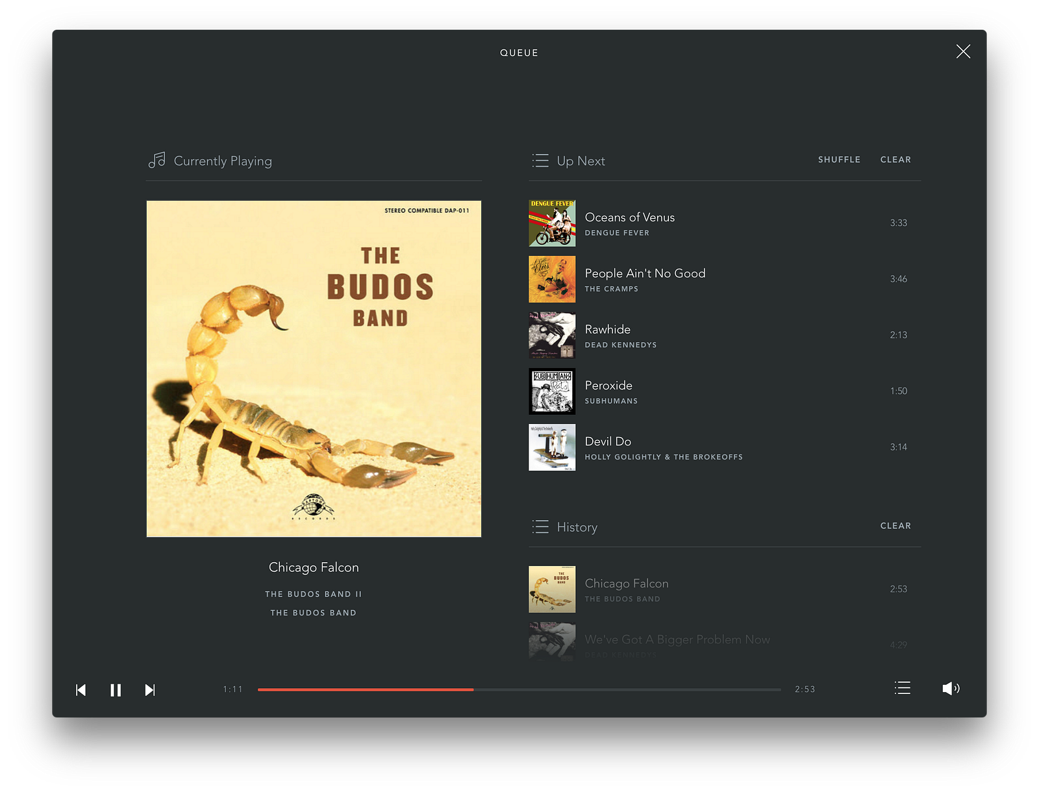Open artist Dengue Fever

[x=617, y=233]
